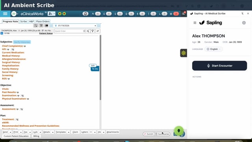The height and width of the screenshot is (142, 252).
Task: Open the visit date 01/19/2026 dropdown
Action: click(x=95, y=26)
